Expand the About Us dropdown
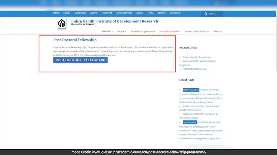The width and height of the screenshot is (277, 155). click(107, 31)
